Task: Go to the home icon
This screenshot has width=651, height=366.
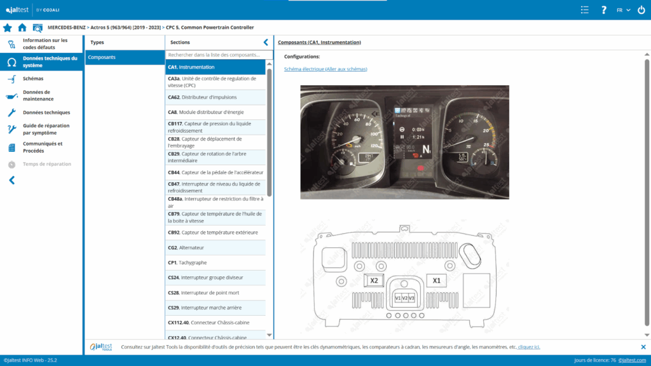Action: [x=22, y=27]
